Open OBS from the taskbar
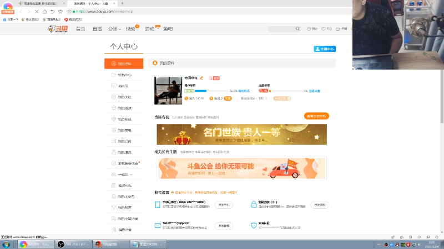The height and width of the screenshot is (249, 444). point(73,244)
